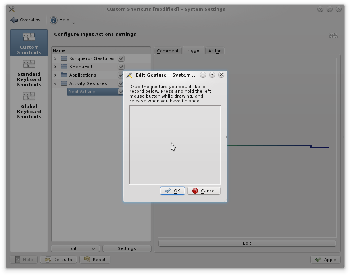This screenshot has width=350, height=275.
Task: Click the keyboard icon at top right
Action: 333,36
